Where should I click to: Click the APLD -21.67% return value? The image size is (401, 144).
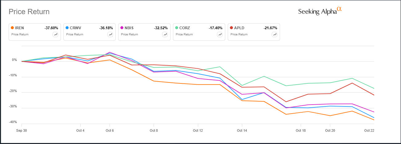[270, 28]
